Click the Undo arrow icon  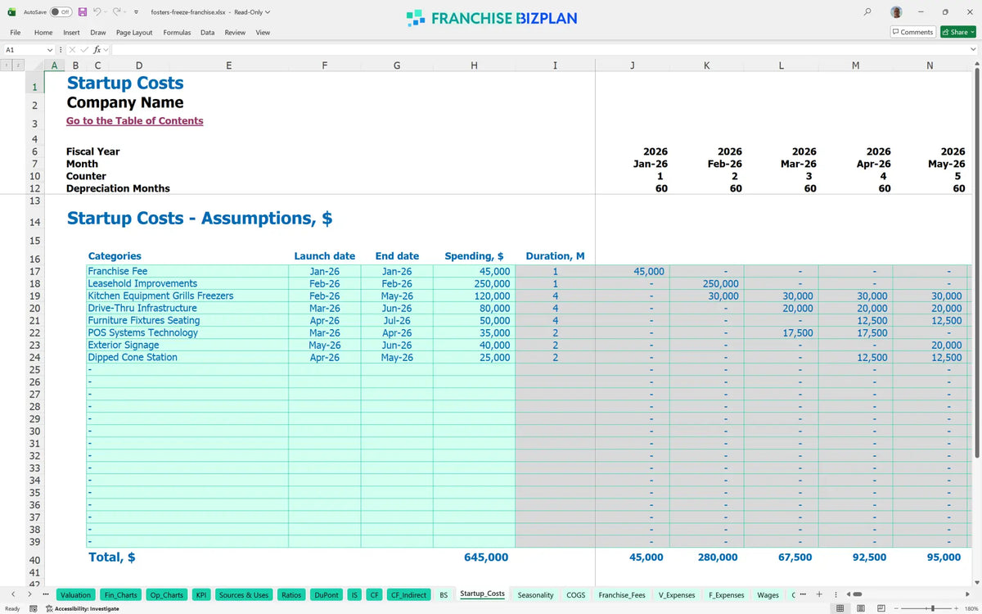point(98,12)
